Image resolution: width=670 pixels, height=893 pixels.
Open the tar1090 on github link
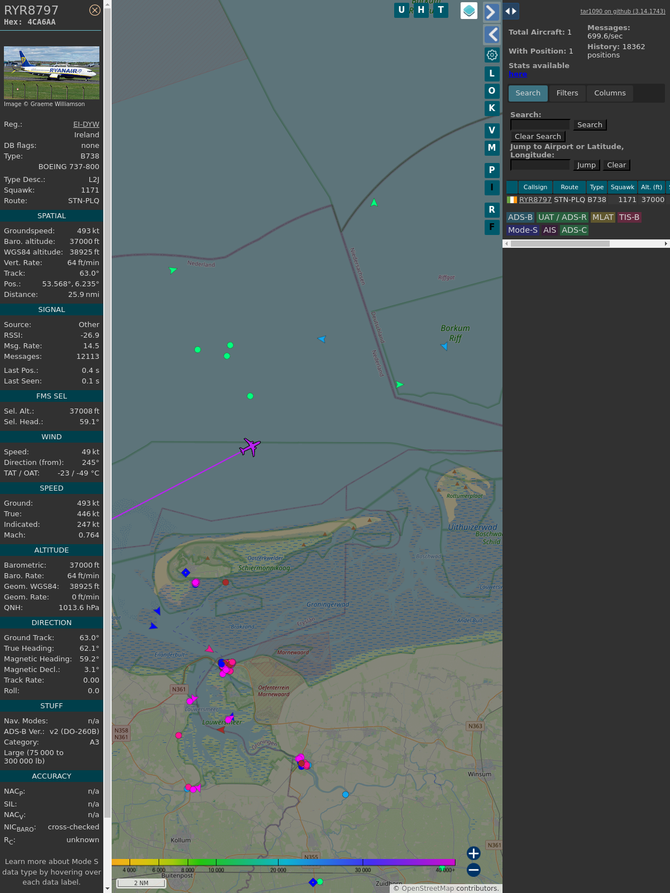click(x=623, y=11)
